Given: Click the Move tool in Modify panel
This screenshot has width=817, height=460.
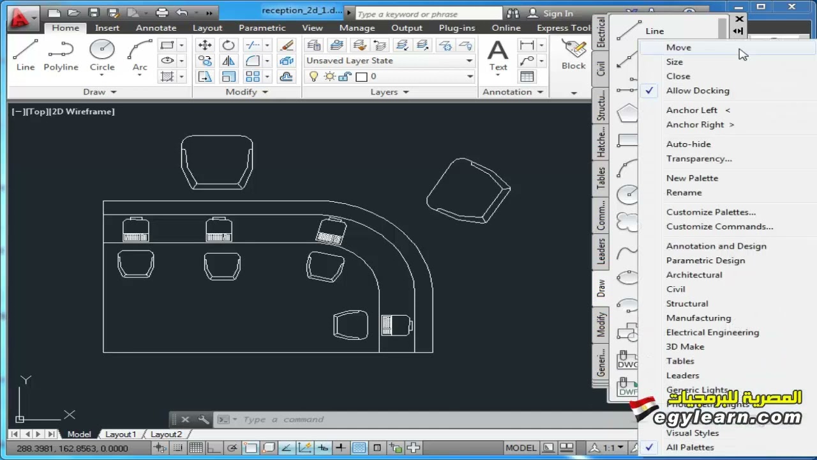Looking at the screenshot, I should [205, 45].
